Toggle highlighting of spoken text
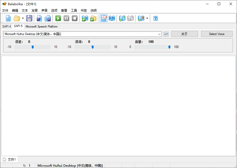Viewport: 237px width, 168px height. [x=103, y=18]
